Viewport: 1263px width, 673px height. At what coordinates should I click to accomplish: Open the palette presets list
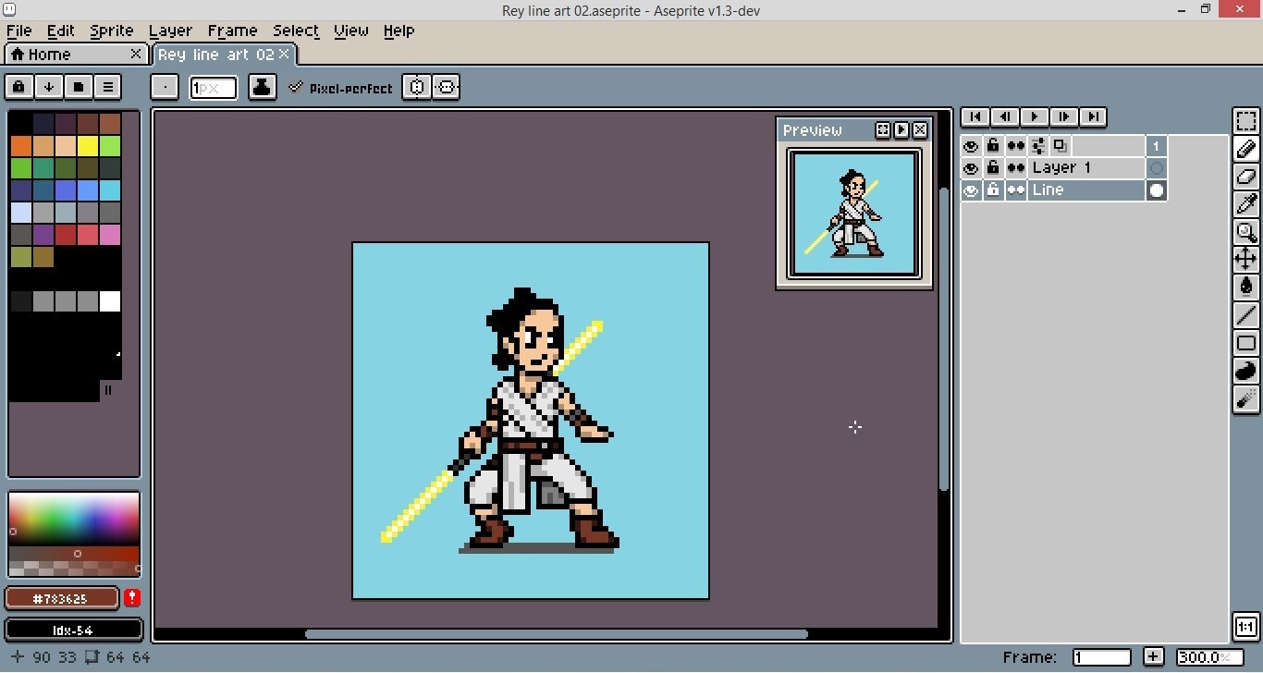[x=78, y=87]
